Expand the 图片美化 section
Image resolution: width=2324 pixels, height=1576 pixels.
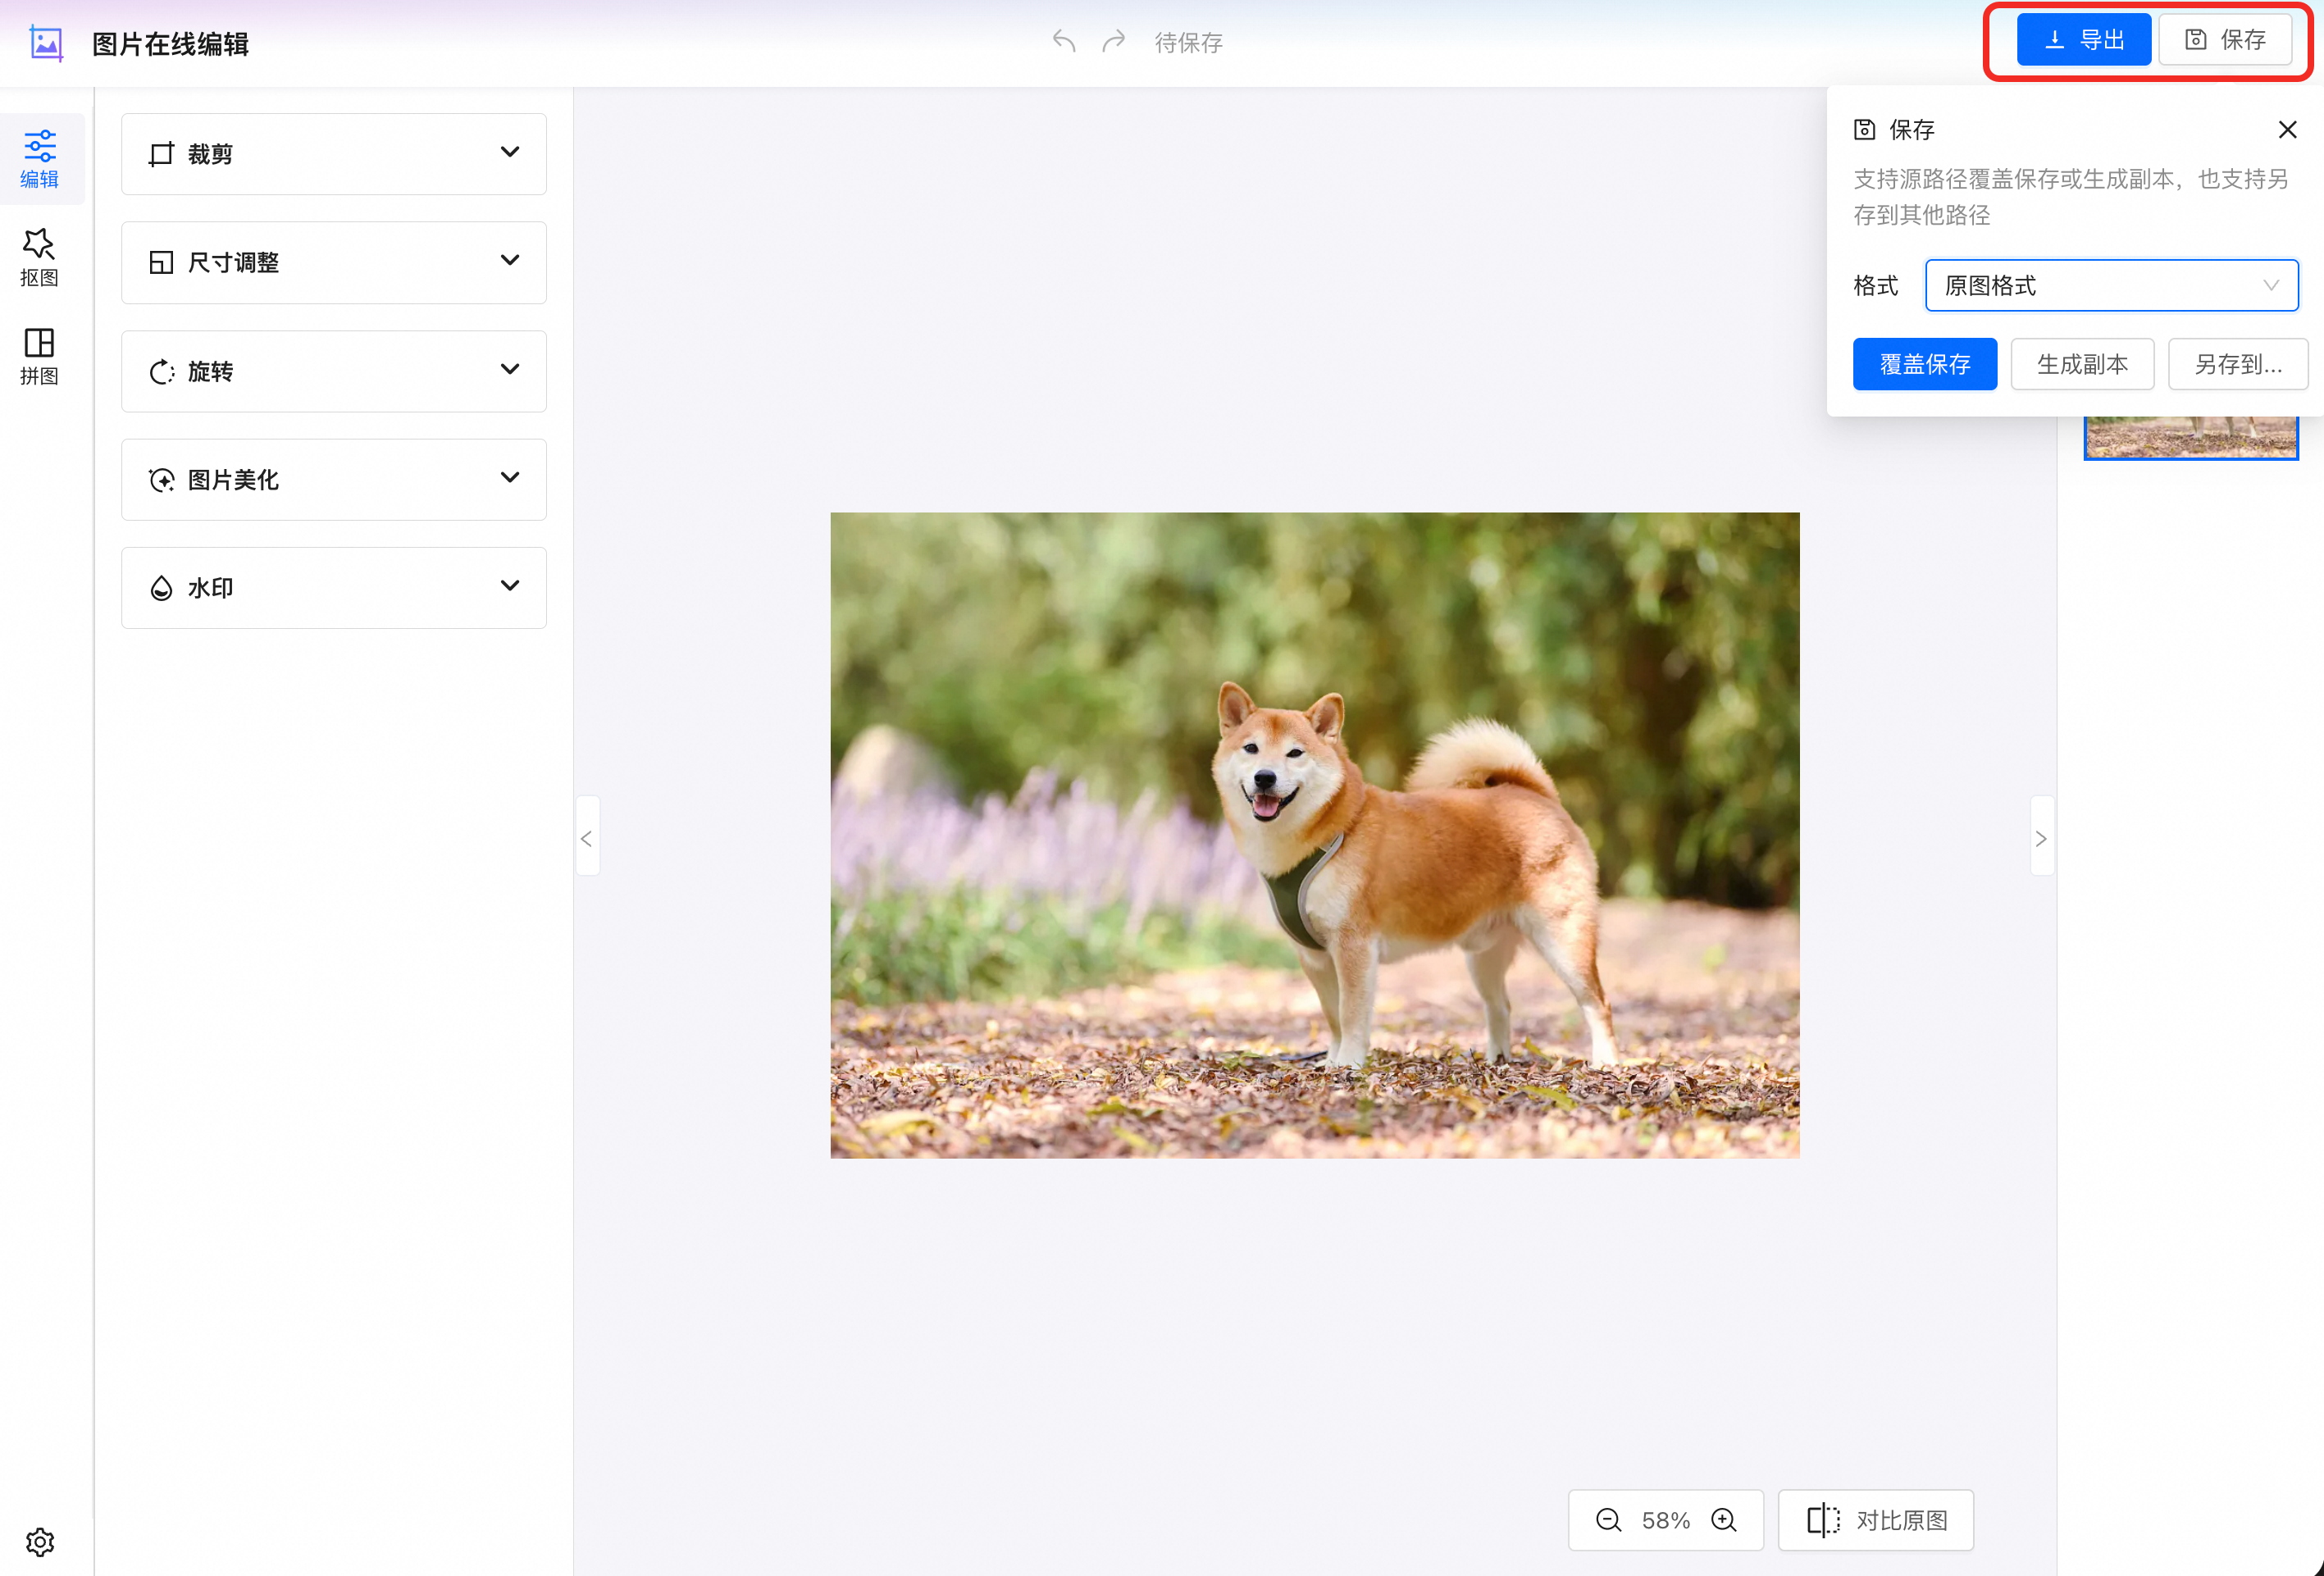(x=333, y=479)
